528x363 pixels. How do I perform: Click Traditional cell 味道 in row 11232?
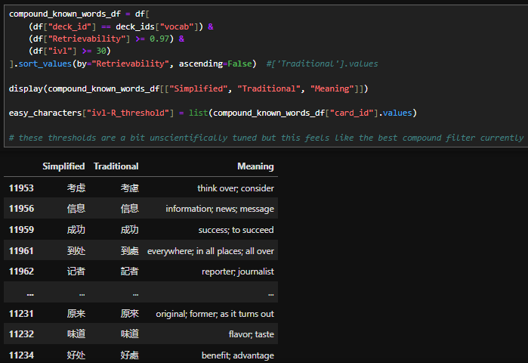click(129, 334)
